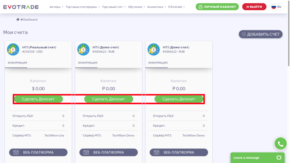Click the EVOTRADE logo

click(21, 7)
